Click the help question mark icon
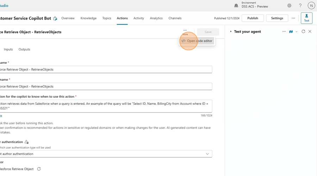This screenshot has width=317, height=176. pos(300,6)
